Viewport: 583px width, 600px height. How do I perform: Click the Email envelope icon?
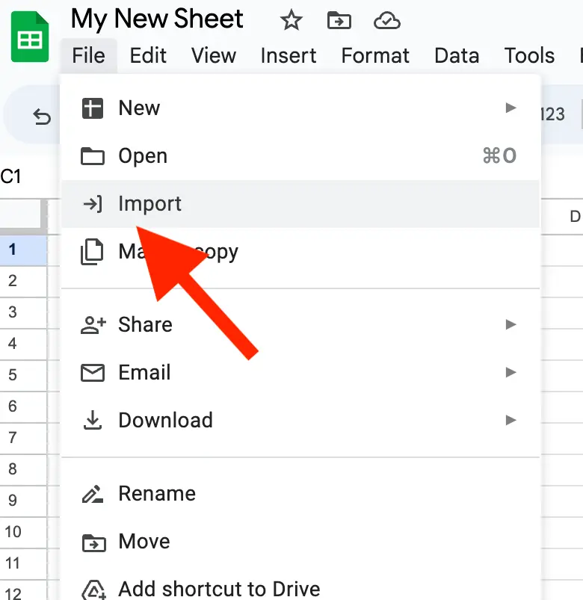pos(93,372)
